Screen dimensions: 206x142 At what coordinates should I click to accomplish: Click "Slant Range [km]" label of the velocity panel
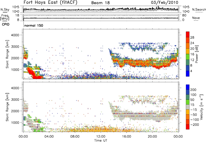(x=7, y=107)
